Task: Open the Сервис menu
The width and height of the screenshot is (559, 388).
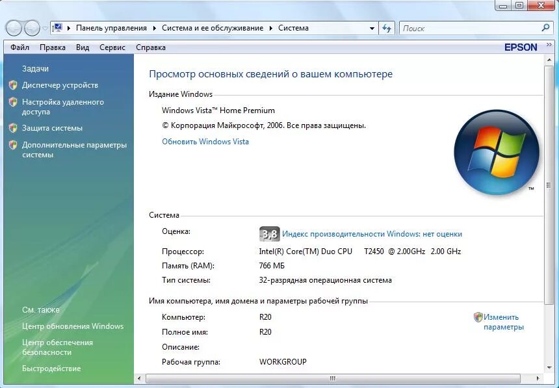Action: [x=112, y=47]
